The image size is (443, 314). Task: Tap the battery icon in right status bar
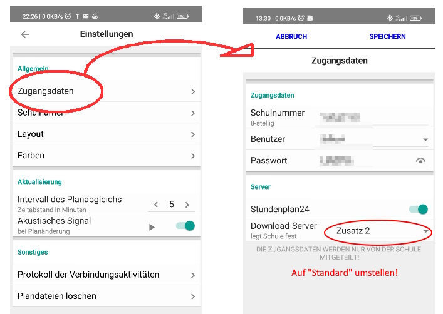[x=415, y=18]
